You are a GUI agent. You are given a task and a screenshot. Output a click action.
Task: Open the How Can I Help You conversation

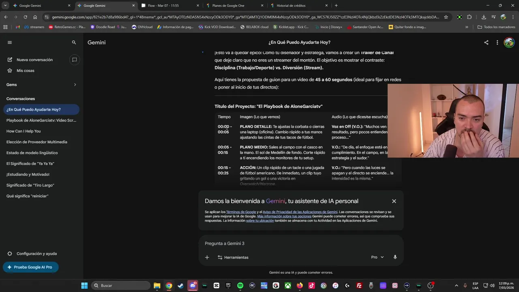click(x=41, y=131)
